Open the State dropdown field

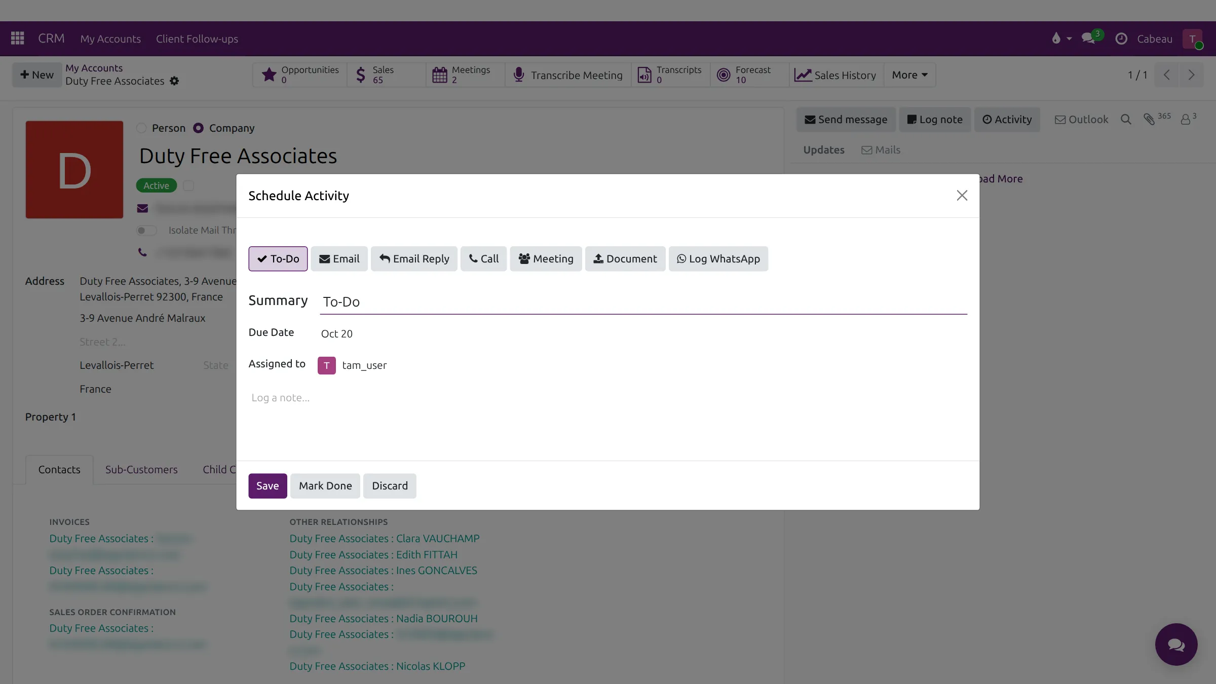pos(216,365)
